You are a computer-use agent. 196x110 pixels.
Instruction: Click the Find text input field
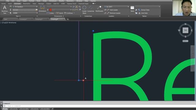tap(24, 10)
